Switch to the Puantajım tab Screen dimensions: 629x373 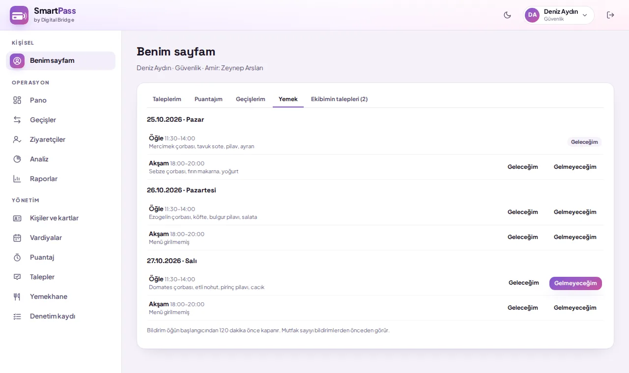pos(208,99)
